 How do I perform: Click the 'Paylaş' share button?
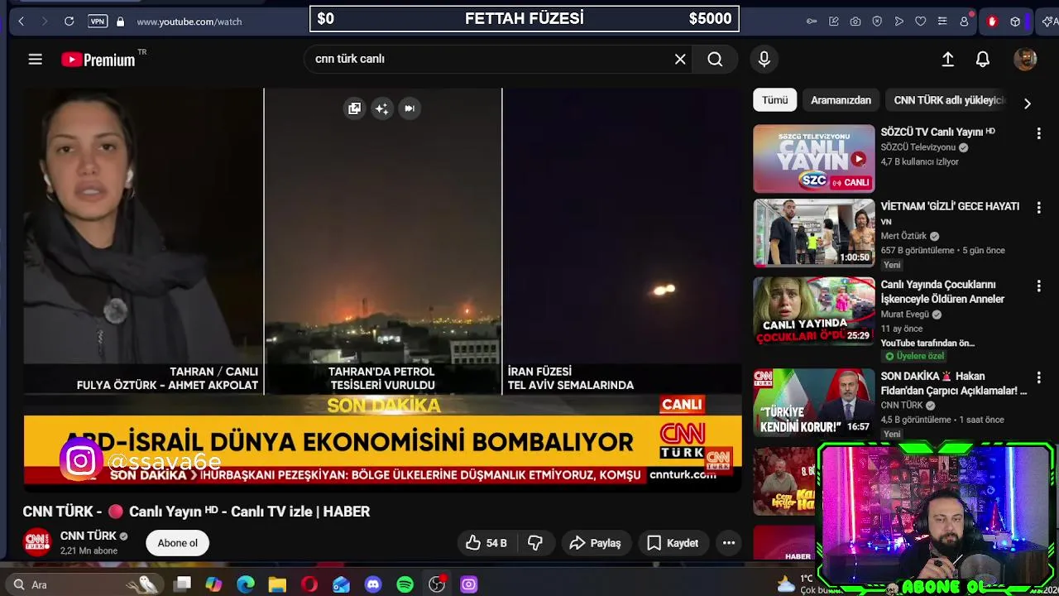pos(596,543)
